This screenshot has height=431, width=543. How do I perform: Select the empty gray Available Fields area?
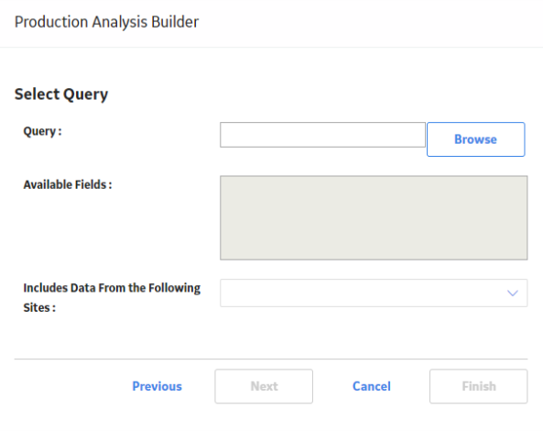click(x=374, y=217)
